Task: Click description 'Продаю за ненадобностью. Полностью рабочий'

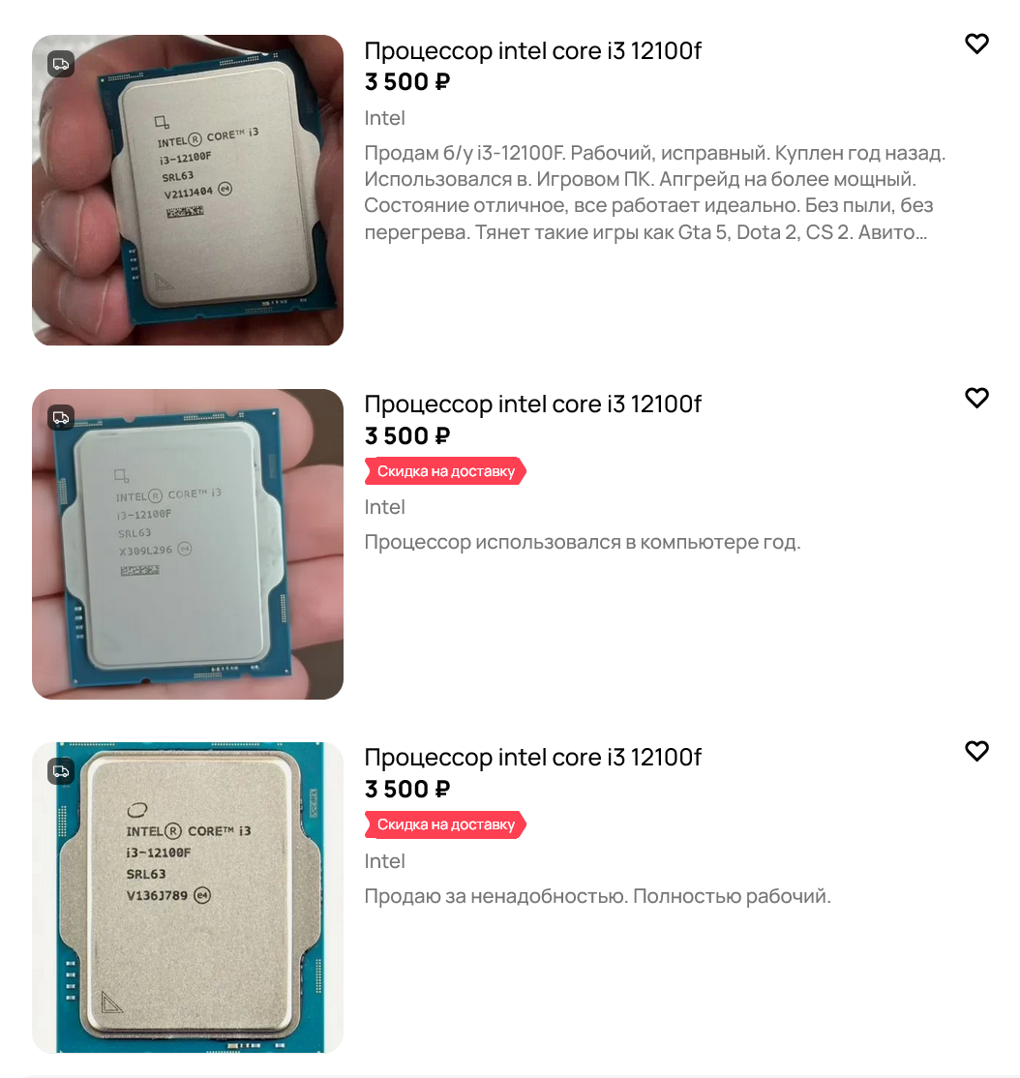Action: click(x=597, y=896)
